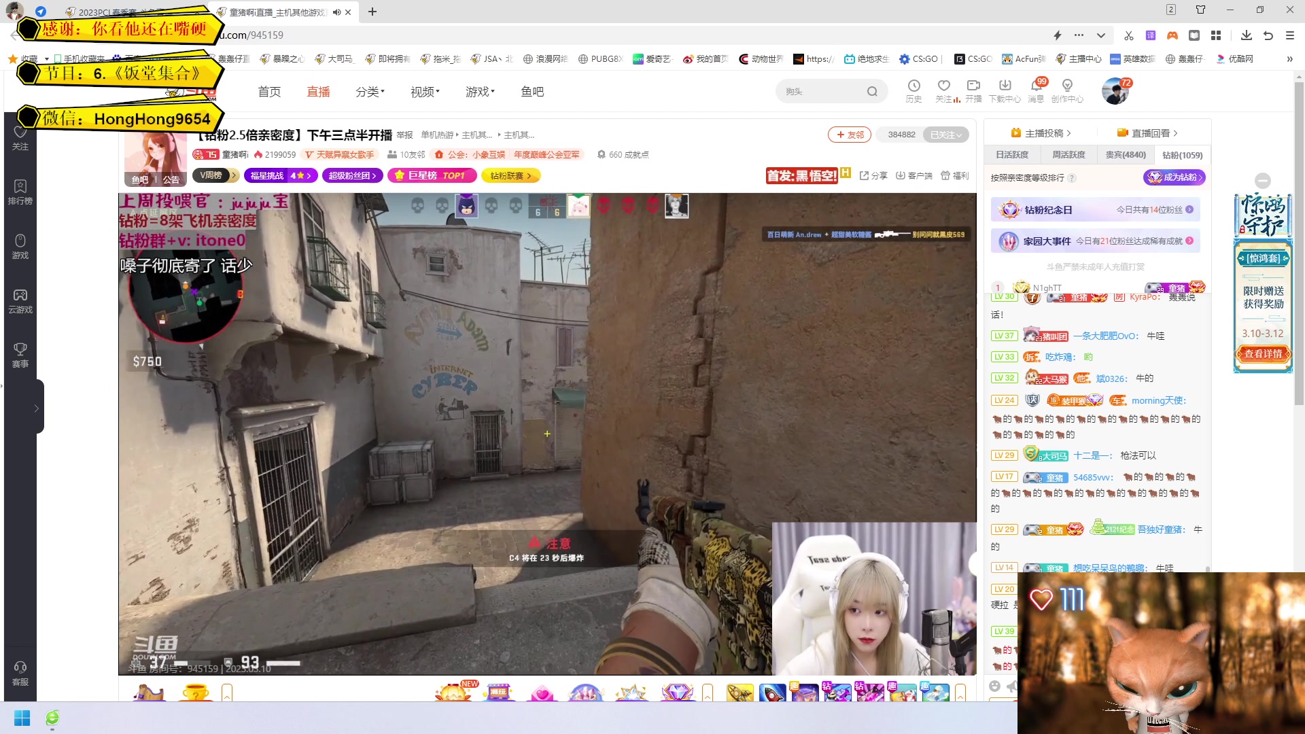The image size is (1305, 734).
Task: Open the 直播回看 link
Action: tap(1147, 133)
